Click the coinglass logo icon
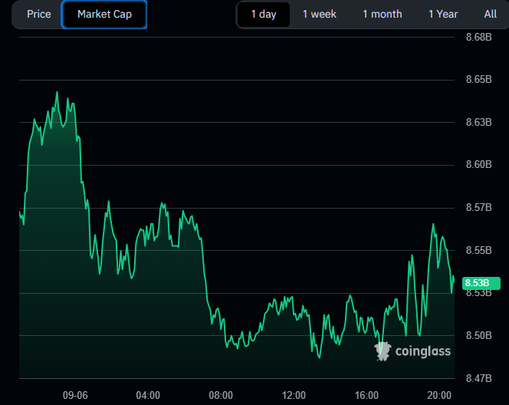Viewport: 509px width, 405px height. coord(383,351)
